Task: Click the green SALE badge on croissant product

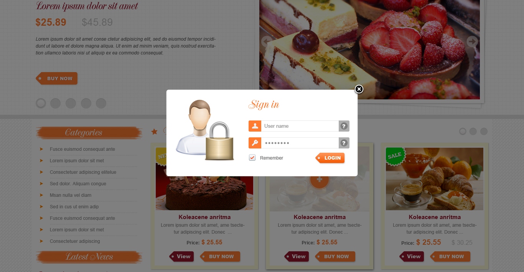Action: tap(395, 156)
